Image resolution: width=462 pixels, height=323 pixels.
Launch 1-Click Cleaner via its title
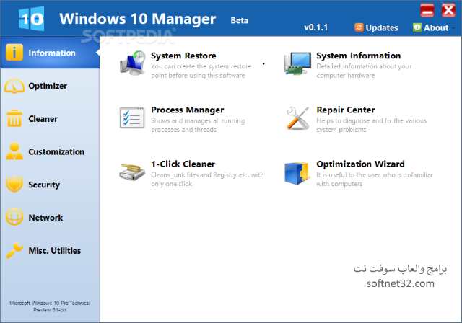click(183, 164)
